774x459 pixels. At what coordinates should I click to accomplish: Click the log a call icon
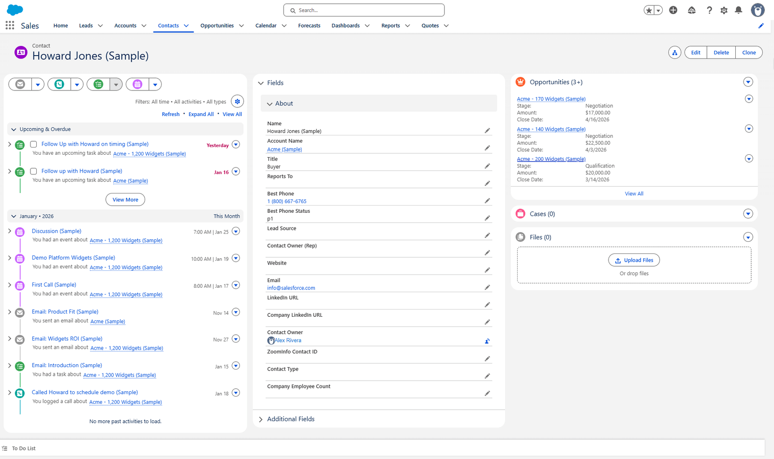pyautogui.click(x=59, y=84)
